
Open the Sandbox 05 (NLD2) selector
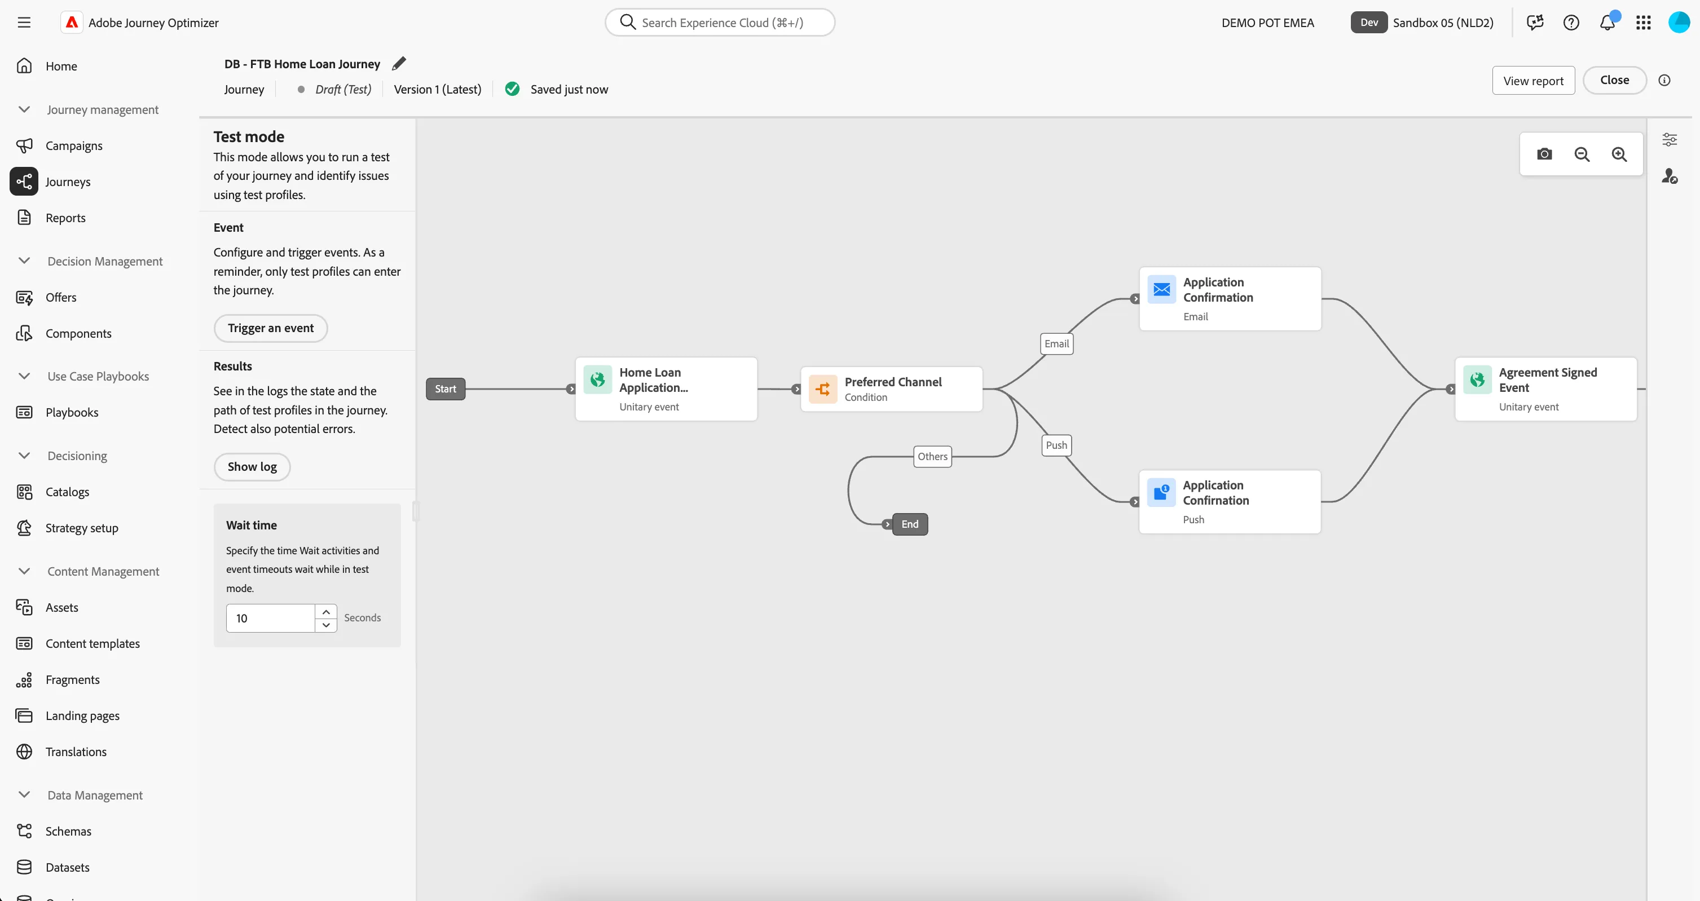pos(1422,23)
